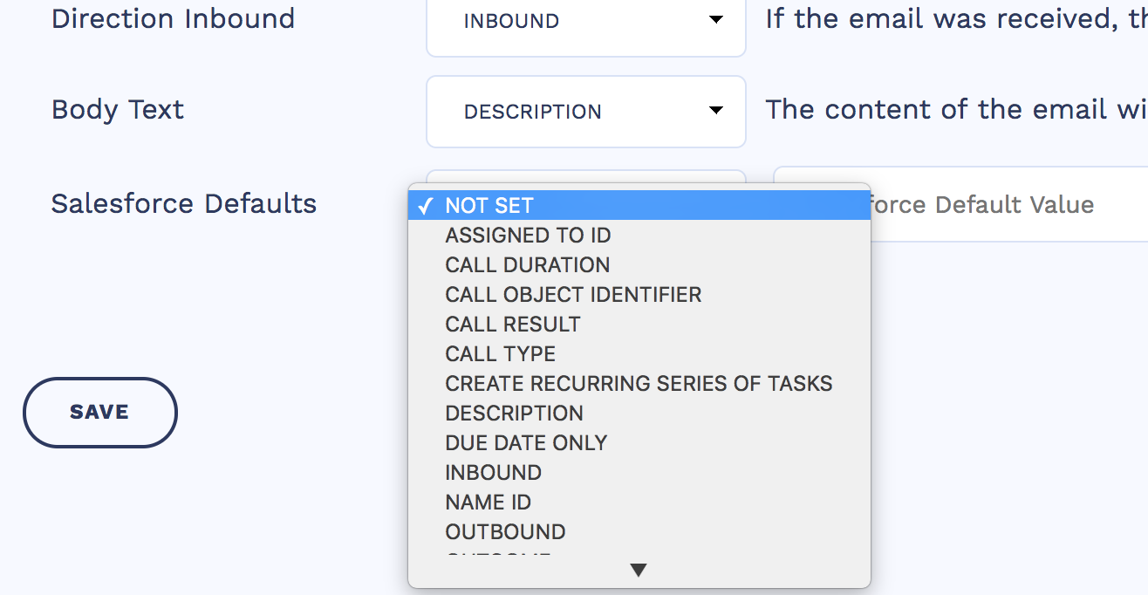Open the Direction Inbound dropdown
This screenshot has width=1148, height=595.
tap(585, 22)
